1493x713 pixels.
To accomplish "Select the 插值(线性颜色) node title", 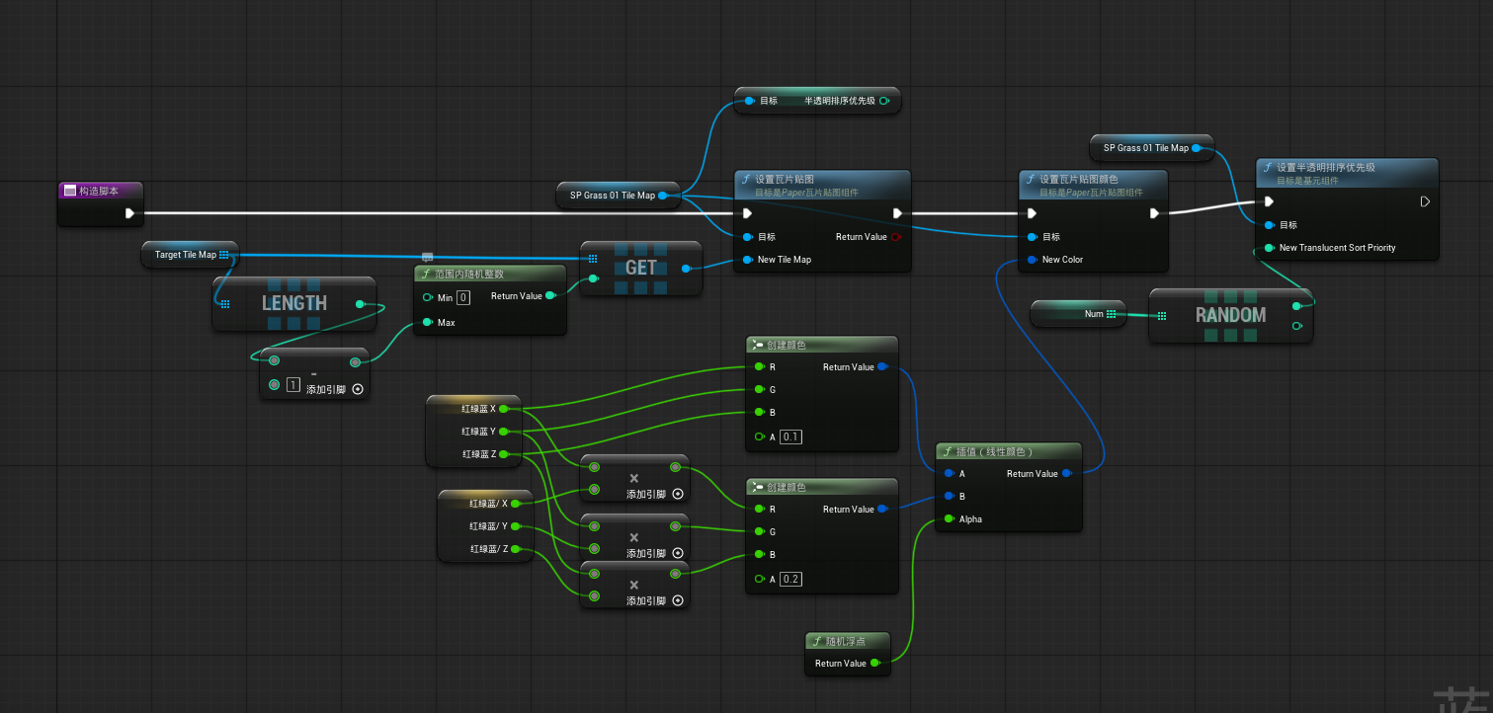I will [995, 451].
